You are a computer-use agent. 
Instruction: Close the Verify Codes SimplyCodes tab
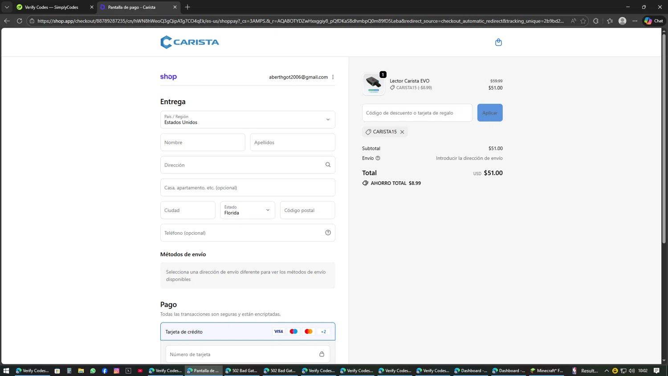pos(92,7)
